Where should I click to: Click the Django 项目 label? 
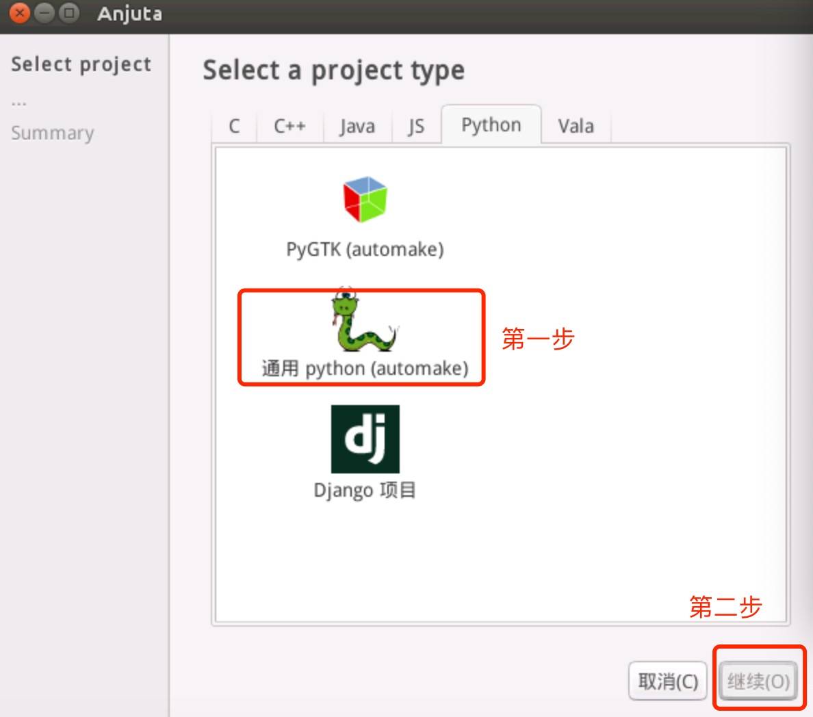click(365, 490)
